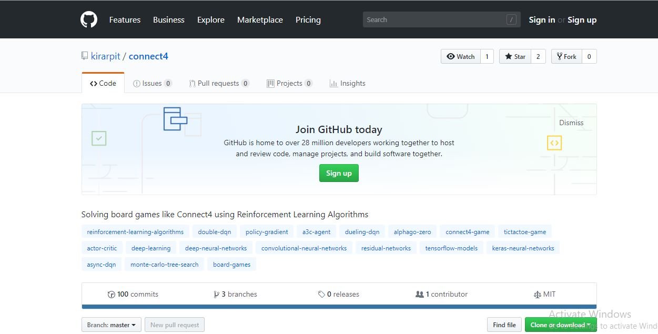658x334 pixels.
Task: Click the blue language bar
Action: click(339, 307)
